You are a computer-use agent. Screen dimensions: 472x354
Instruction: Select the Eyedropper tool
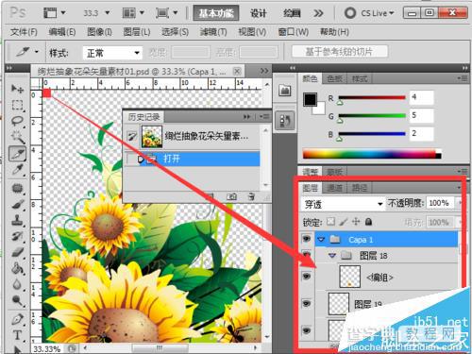(17, 170)
